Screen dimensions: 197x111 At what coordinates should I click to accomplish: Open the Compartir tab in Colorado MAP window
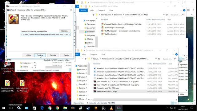(101, 10)
